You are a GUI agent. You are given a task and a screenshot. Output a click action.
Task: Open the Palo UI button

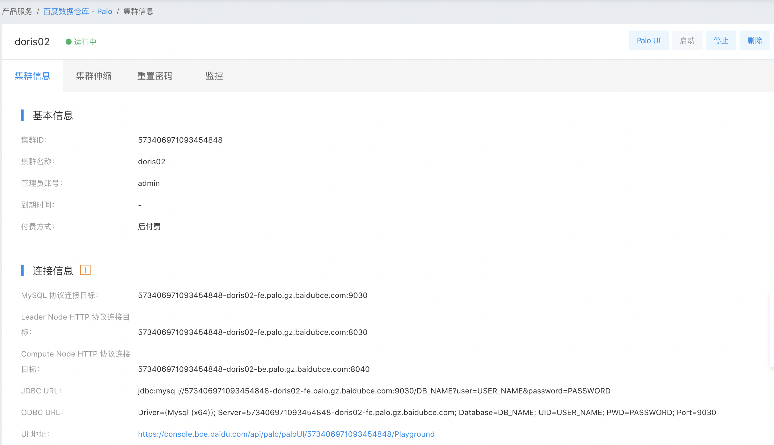(649, 40)
